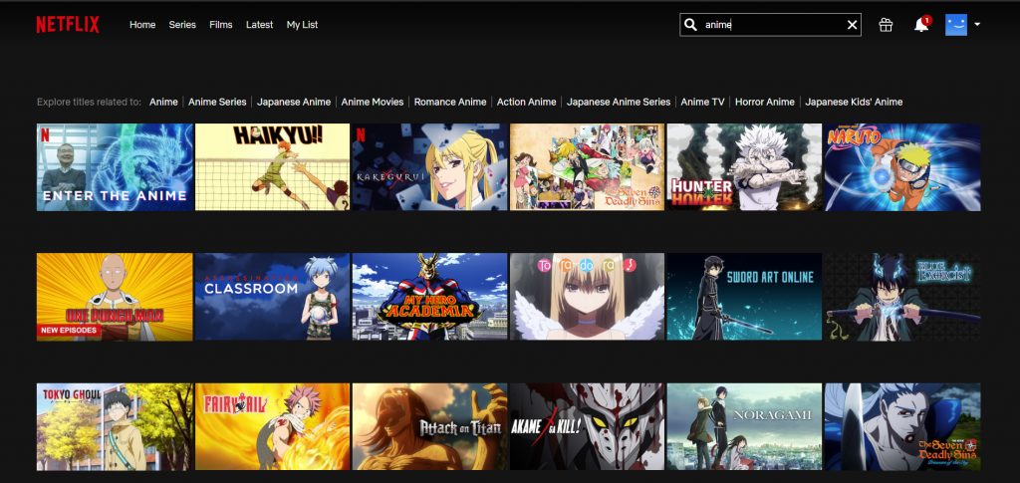Open My List in the navigation
Viewport: 1020px width, 483px height.
pos(302,25)
